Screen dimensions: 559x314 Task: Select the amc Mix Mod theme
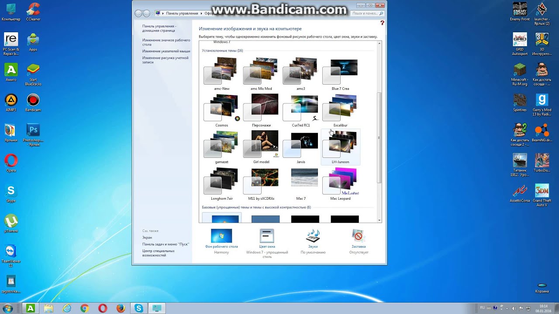(x=261, y=74)
